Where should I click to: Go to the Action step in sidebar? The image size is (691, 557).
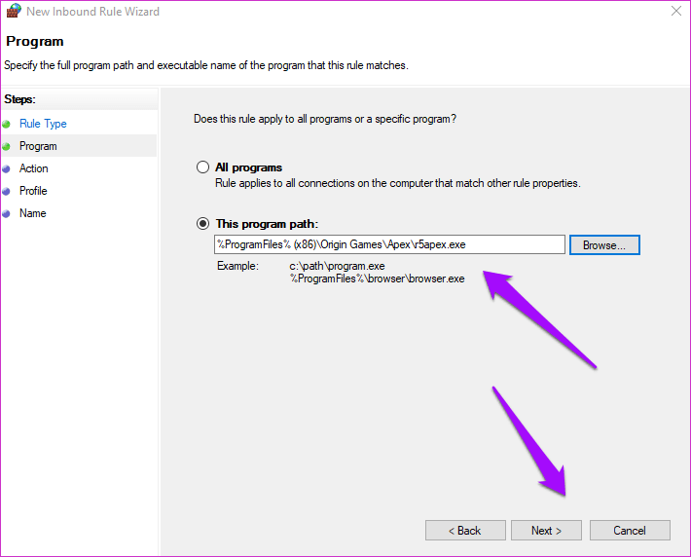point(33,168)
